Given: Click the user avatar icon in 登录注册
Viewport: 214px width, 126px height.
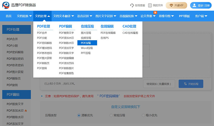Looking at the screenshot, I should point(194,5).
